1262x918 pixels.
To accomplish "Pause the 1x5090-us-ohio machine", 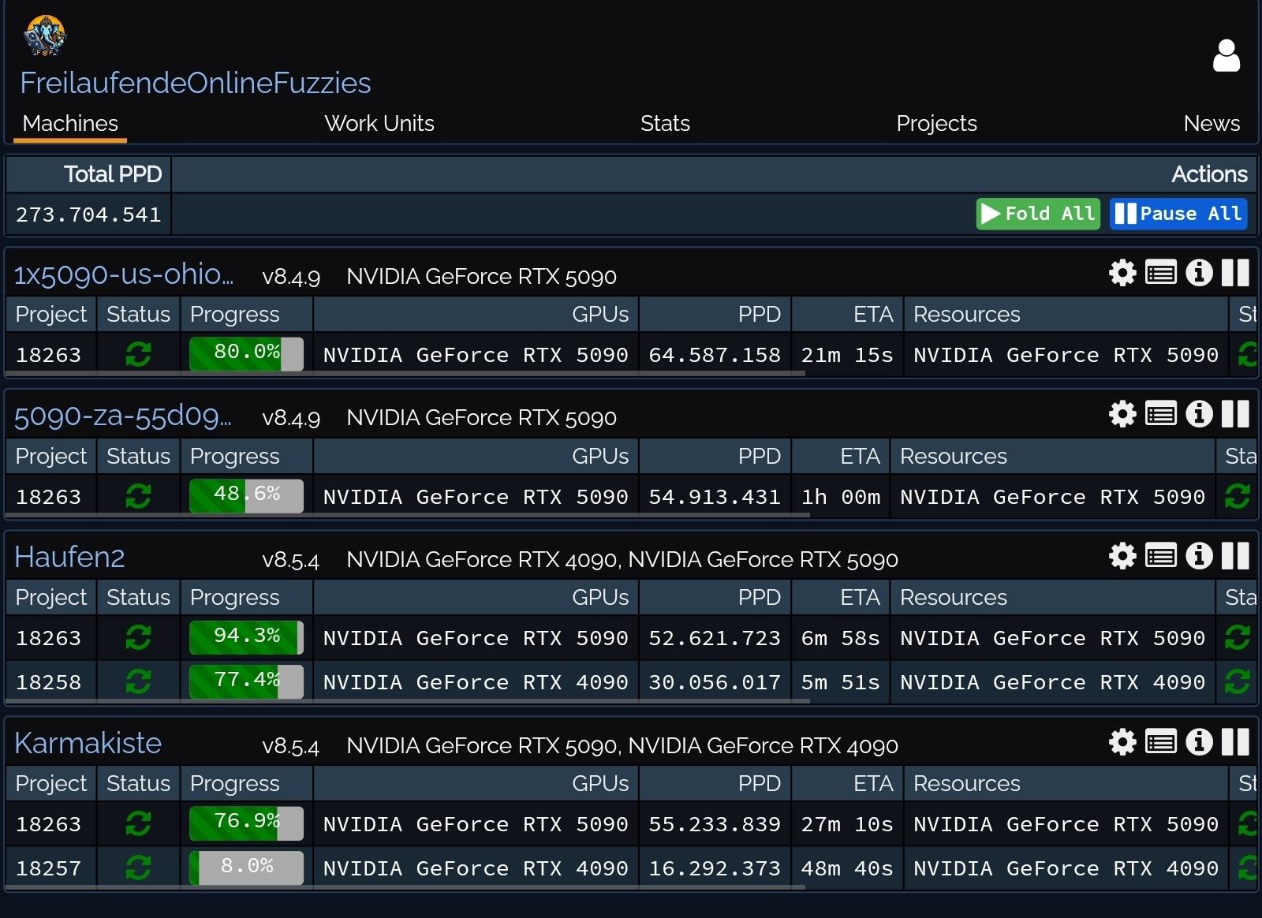I will (1235, 273).
